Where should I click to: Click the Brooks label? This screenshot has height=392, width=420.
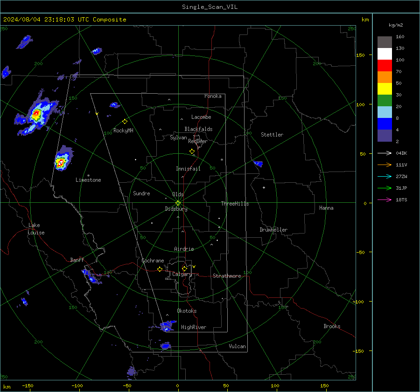click(332, 326)
